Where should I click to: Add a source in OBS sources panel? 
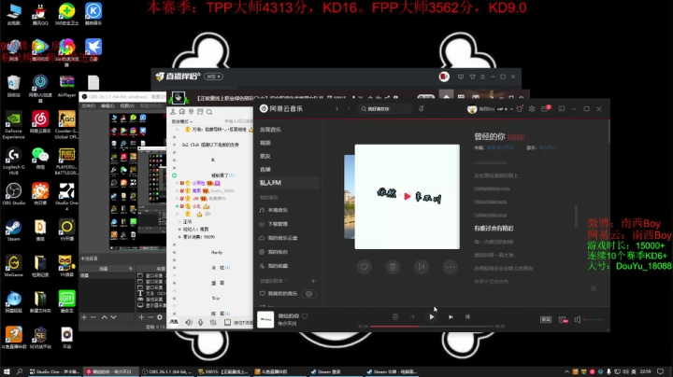click(x=141, y=317)
